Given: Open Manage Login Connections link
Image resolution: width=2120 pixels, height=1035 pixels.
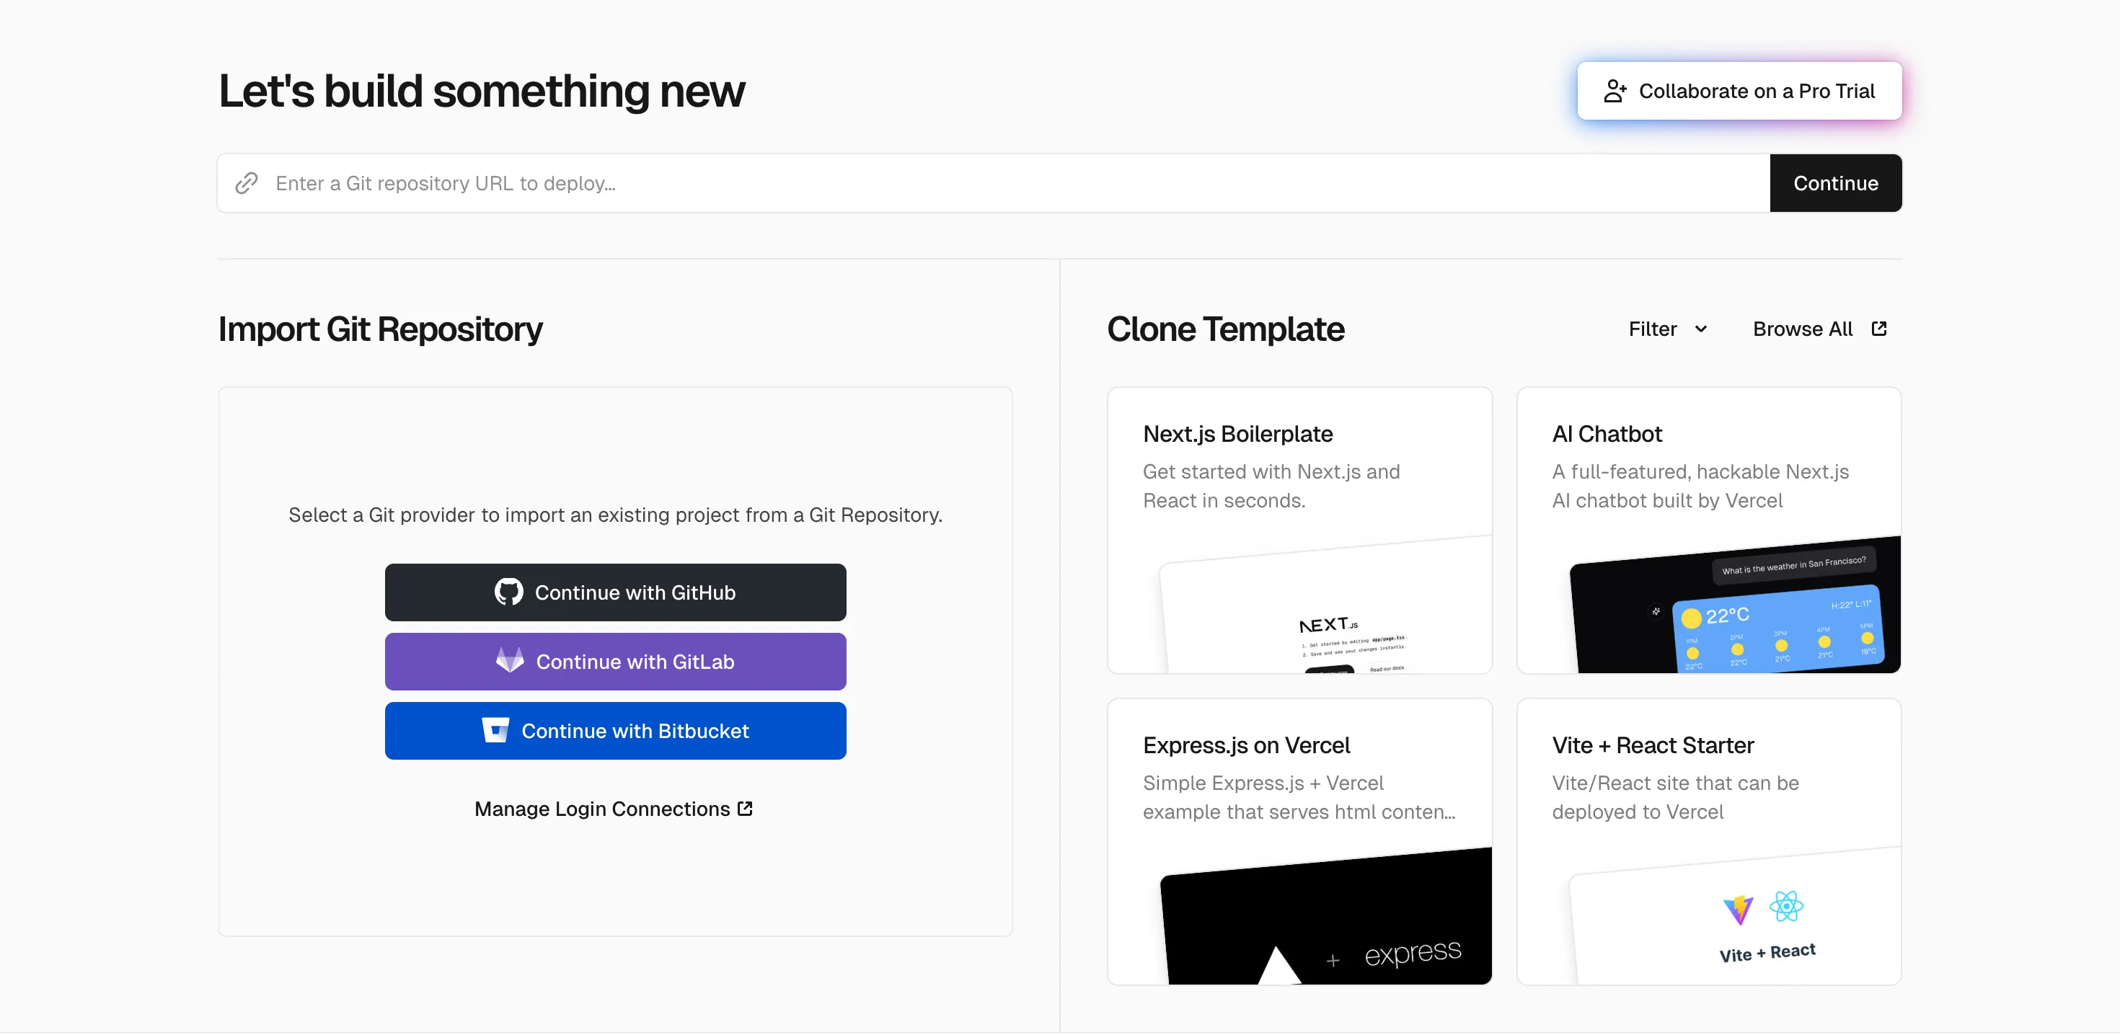Looking at the screenshot, I should [x=601, y=809].
